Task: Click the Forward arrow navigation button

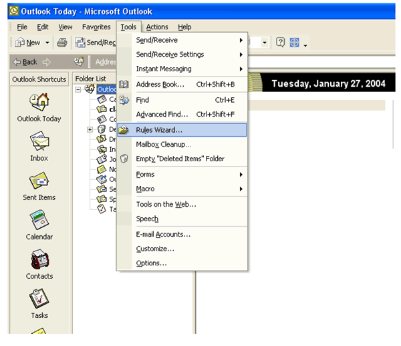Action: coord(47,62)
